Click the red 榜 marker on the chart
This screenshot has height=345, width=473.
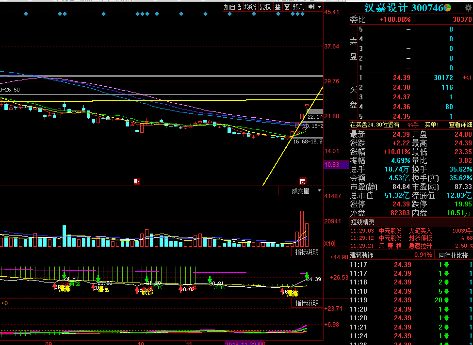[x=302, y=181]
